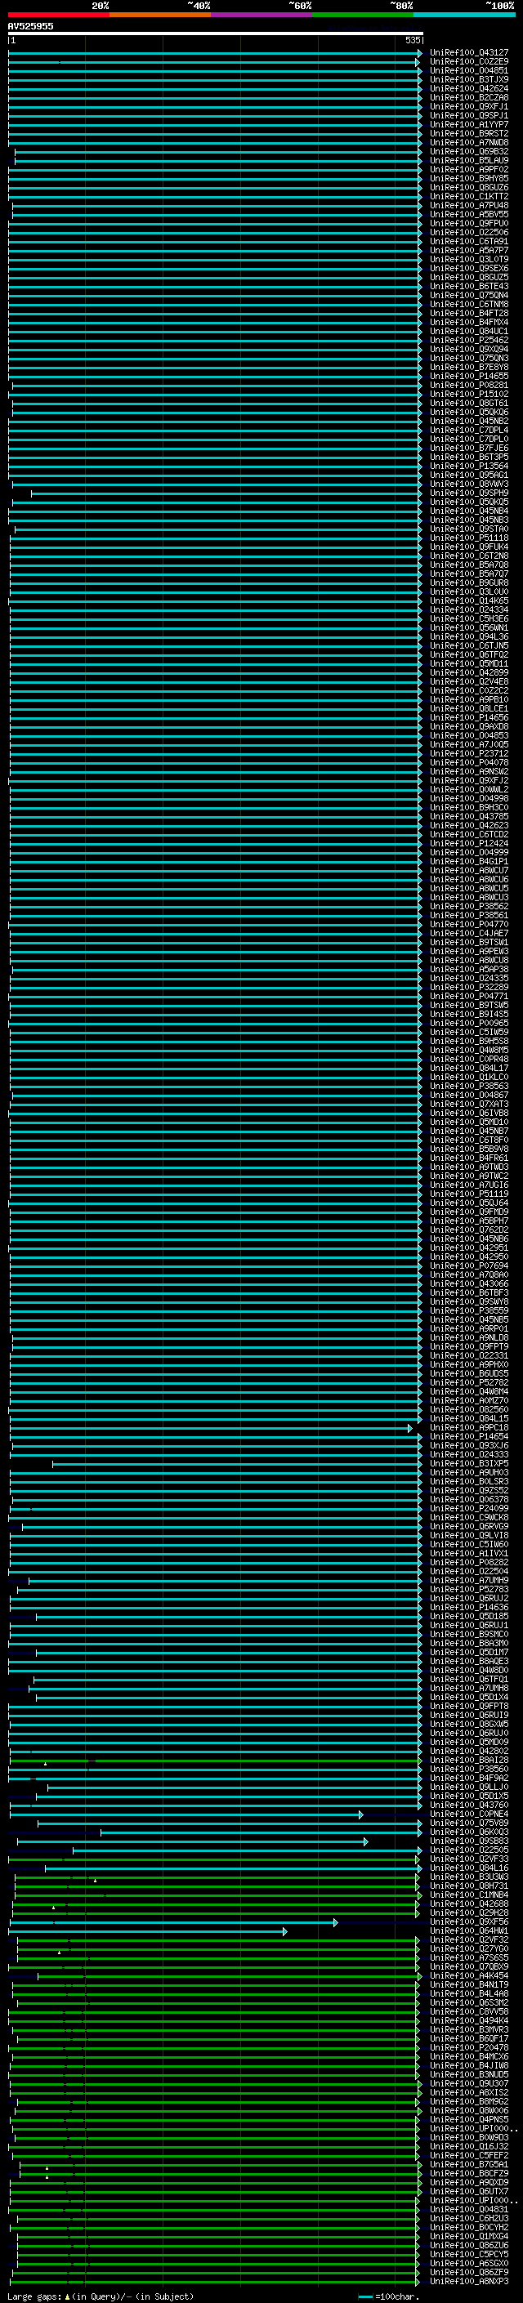The image size is (523, 2303).
Task: Select the UniRef100_B9HY85 label
Action: click(469, 178)
